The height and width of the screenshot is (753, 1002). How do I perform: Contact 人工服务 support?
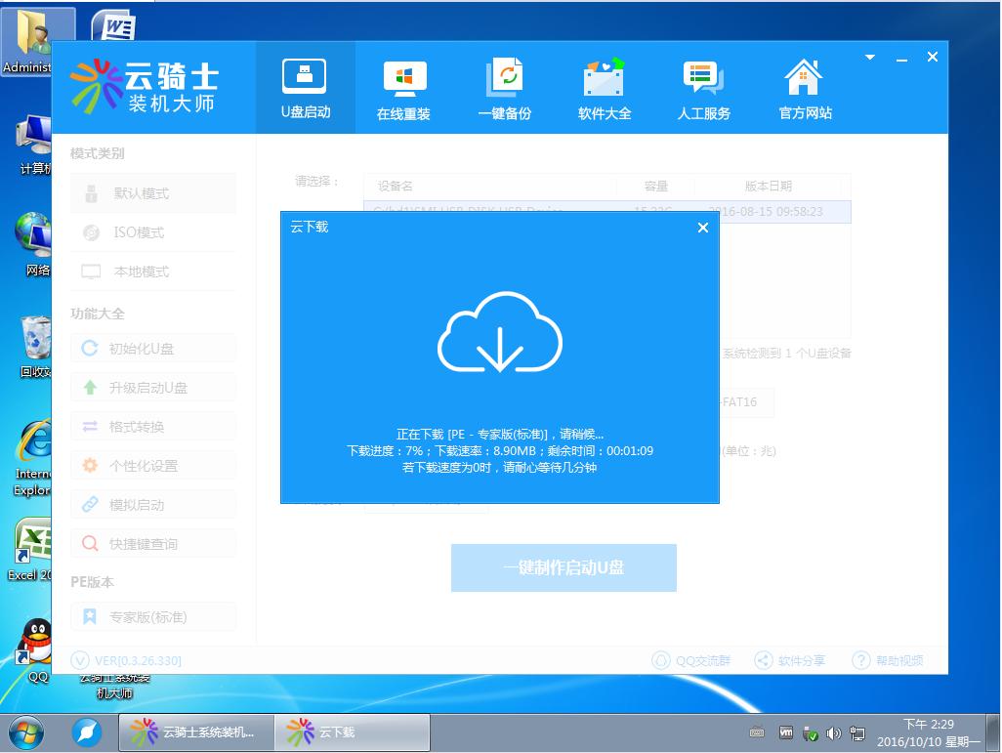coord(704,87)
